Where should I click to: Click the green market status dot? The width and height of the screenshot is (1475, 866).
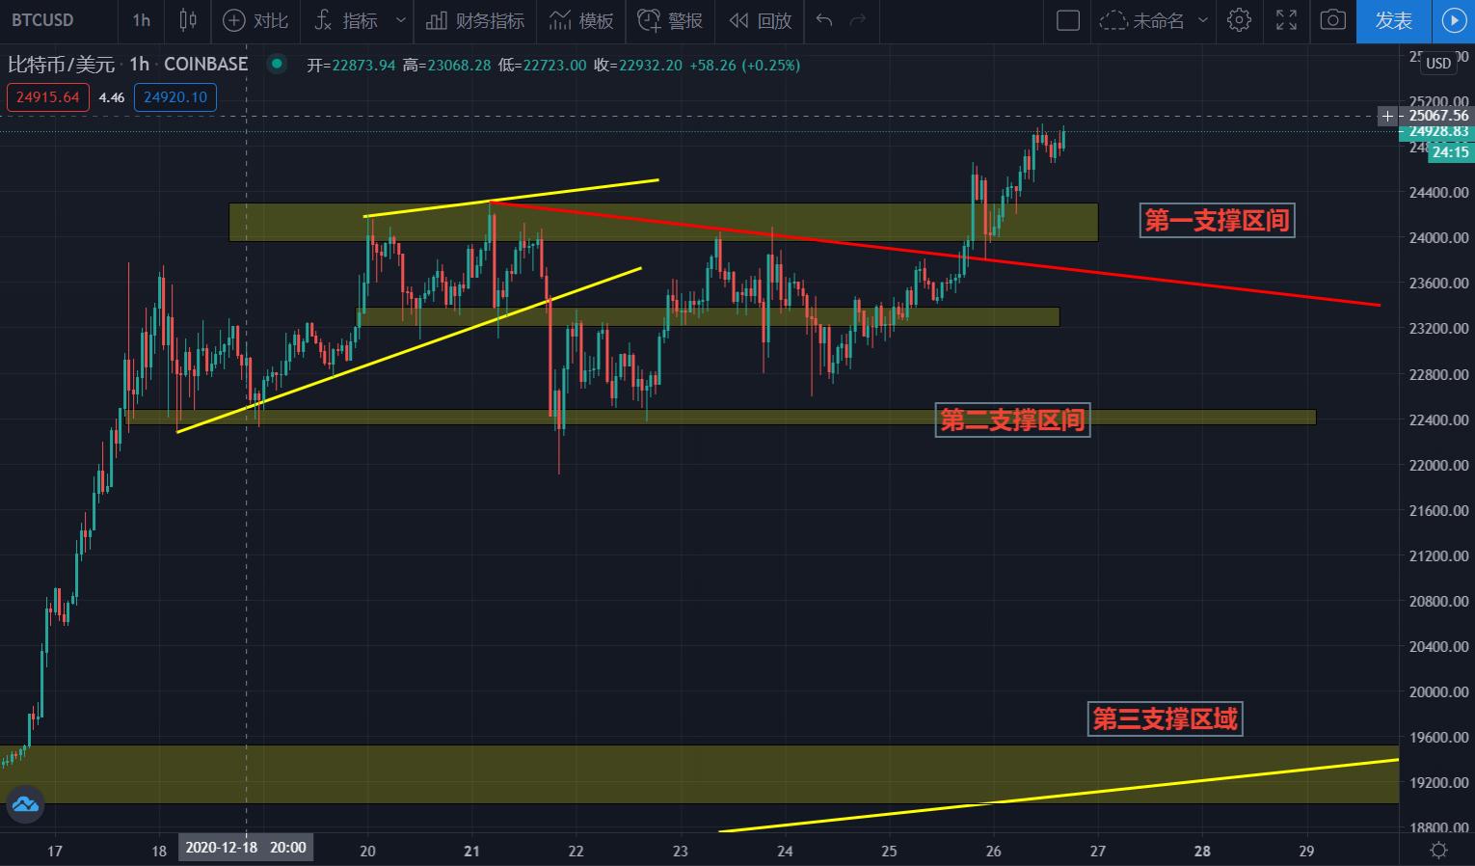[x=277, y=65]
